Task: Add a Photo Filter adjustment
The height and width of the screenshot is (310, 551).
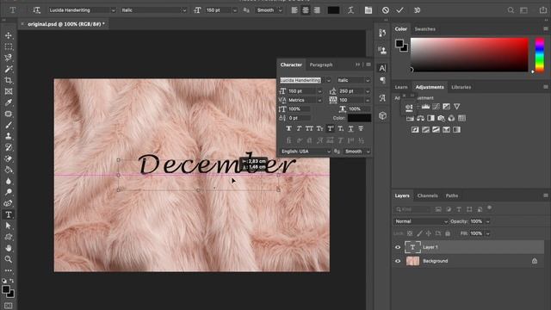Action: (441, 118)
